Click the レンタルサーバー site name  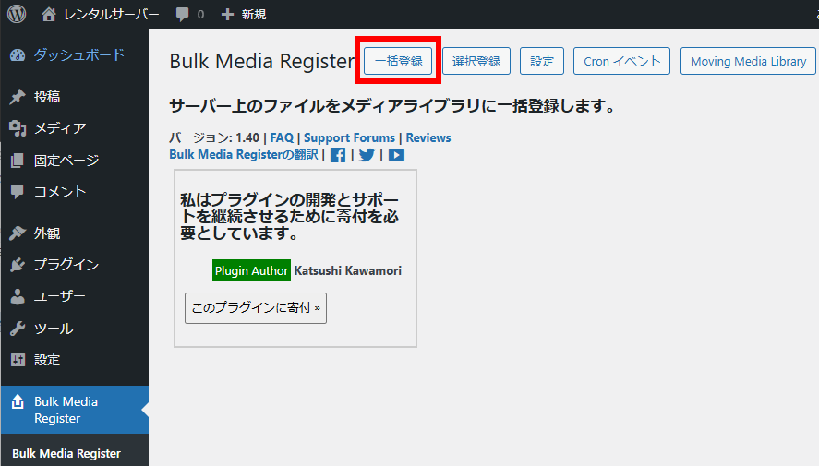pos(111,15)
